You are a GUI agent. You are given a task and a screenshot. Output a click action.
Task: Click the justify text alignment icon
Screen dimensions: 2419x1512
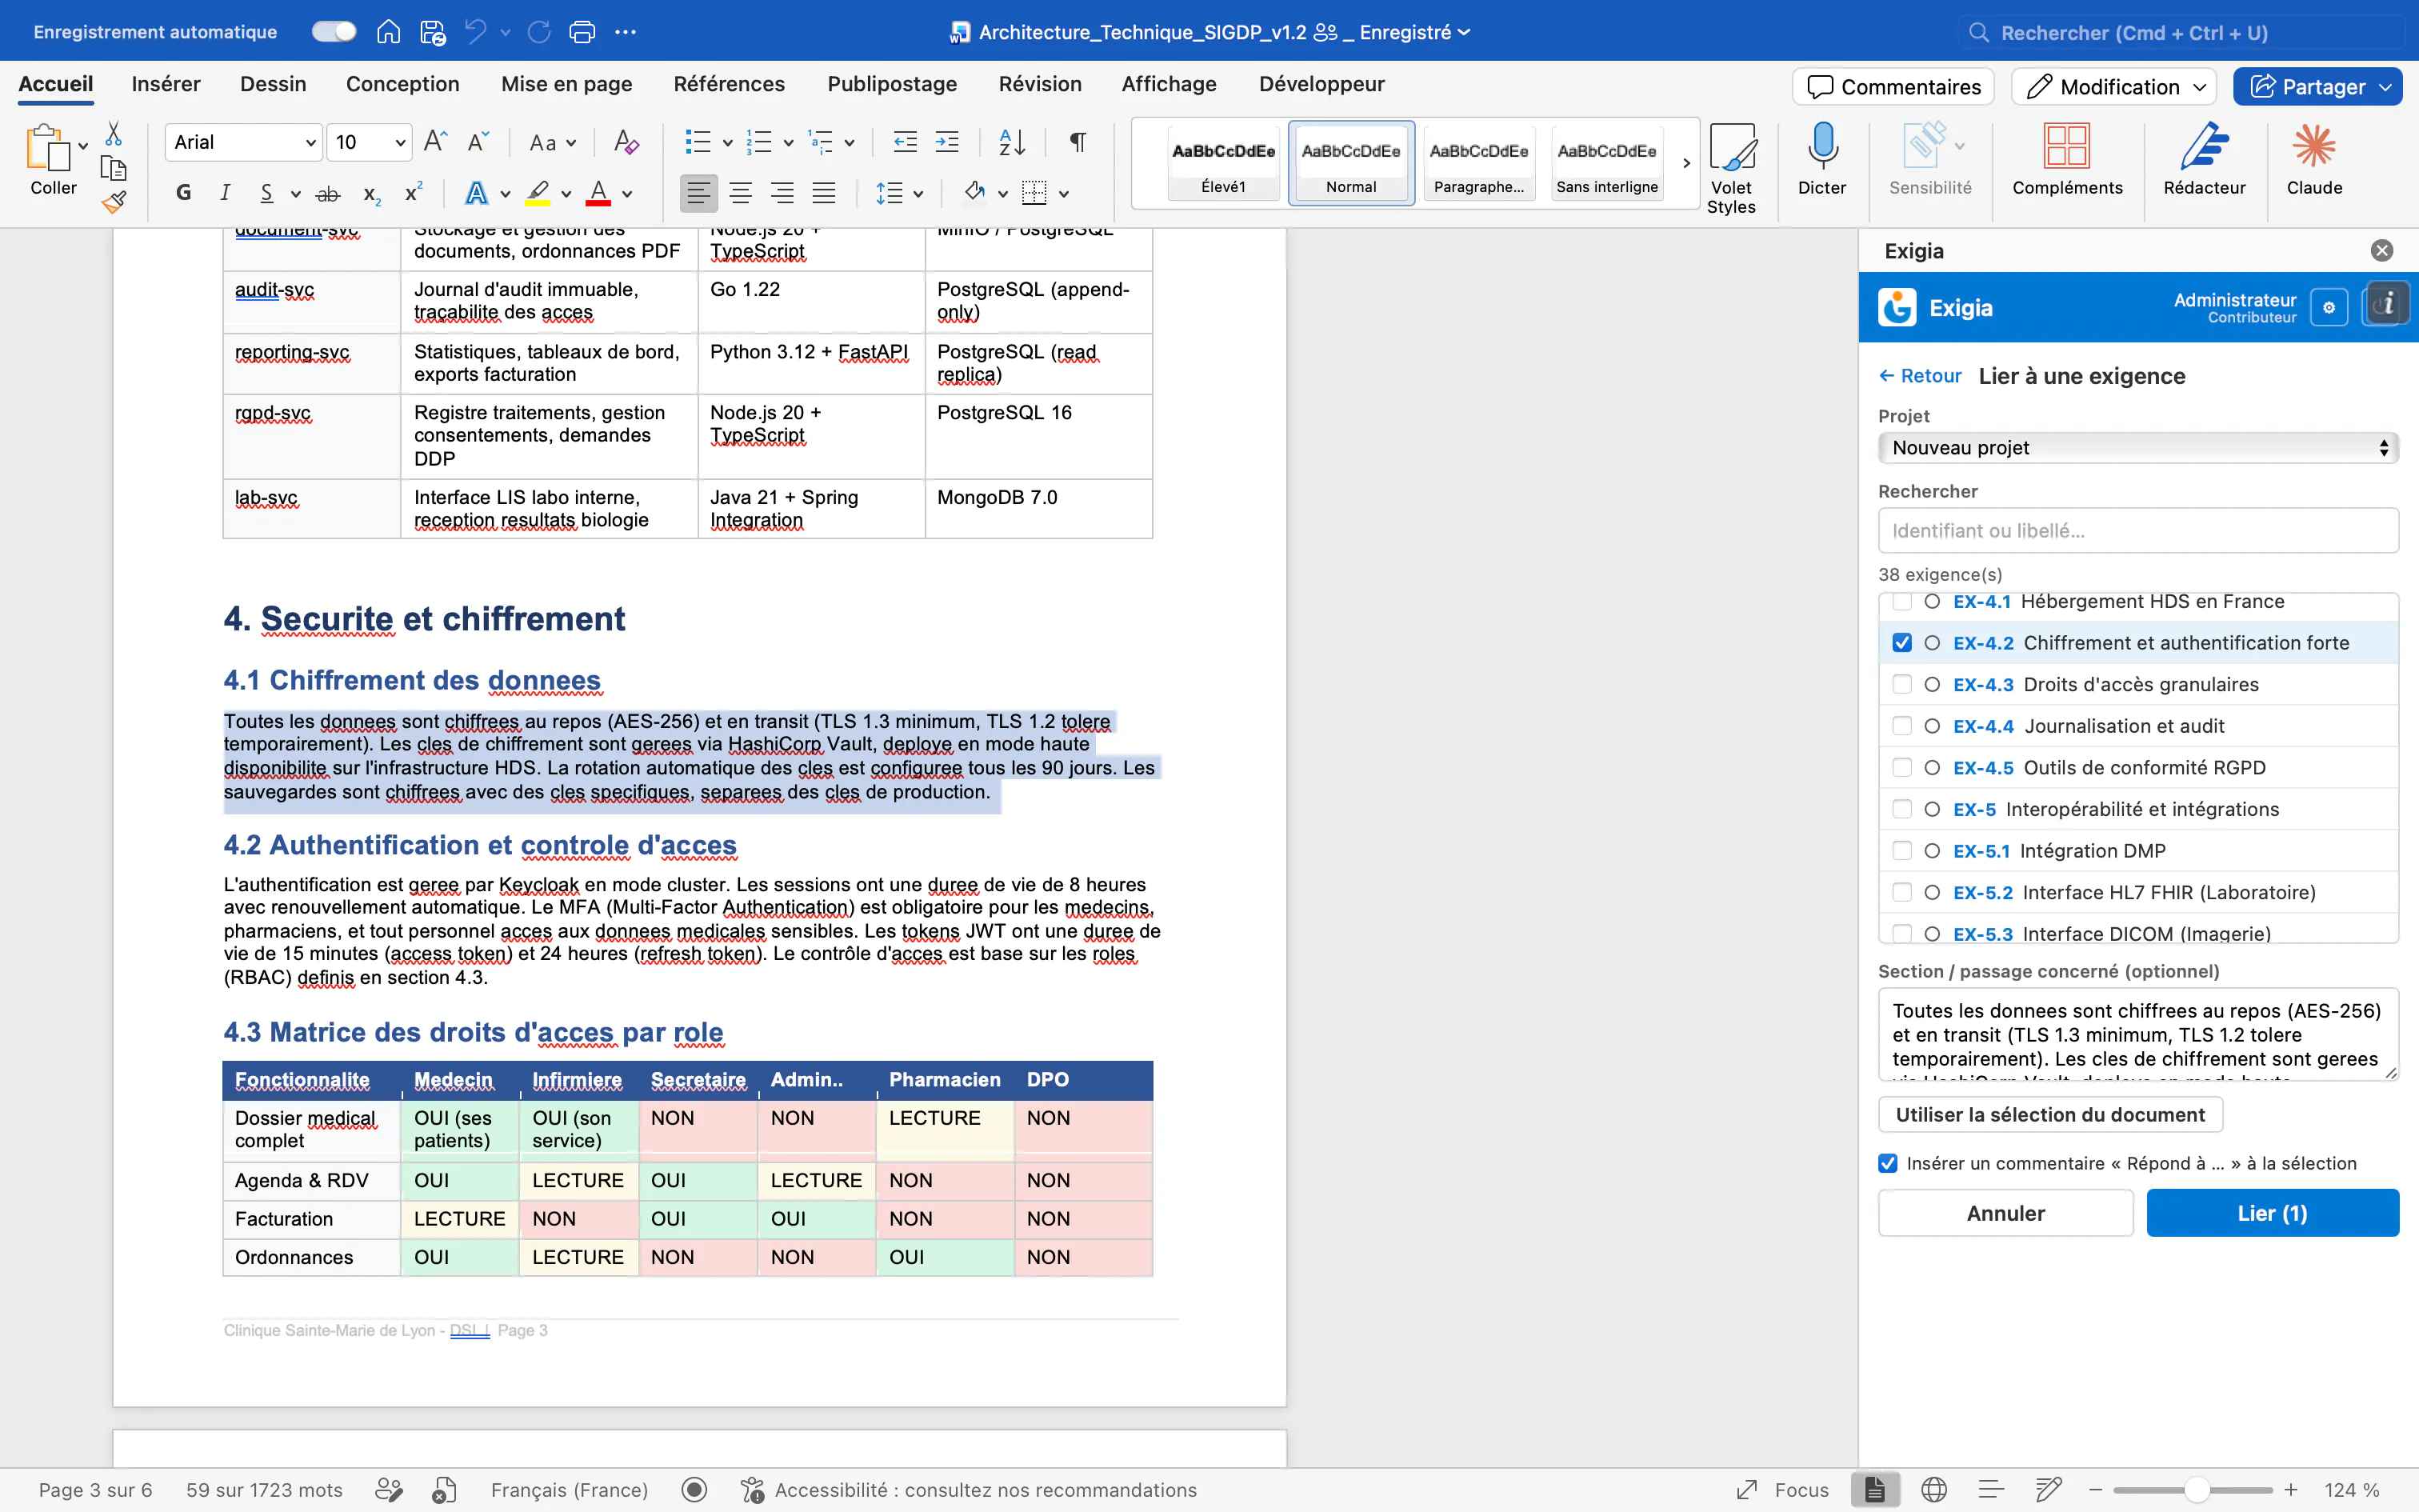pyautogui.click(x=824, y=193)
